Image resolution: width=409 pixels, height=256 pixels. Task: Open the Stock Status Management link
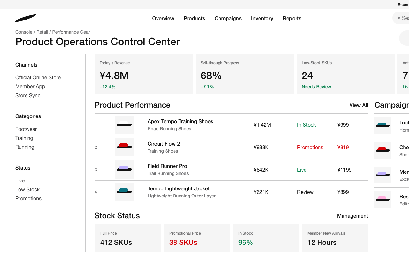[352, 216]
